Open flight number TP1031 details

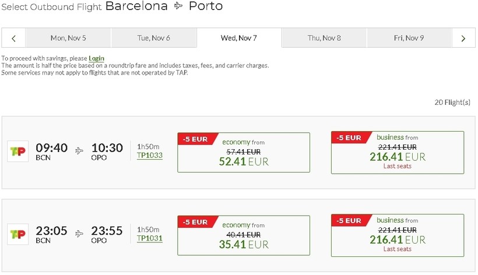click(150, 238)
